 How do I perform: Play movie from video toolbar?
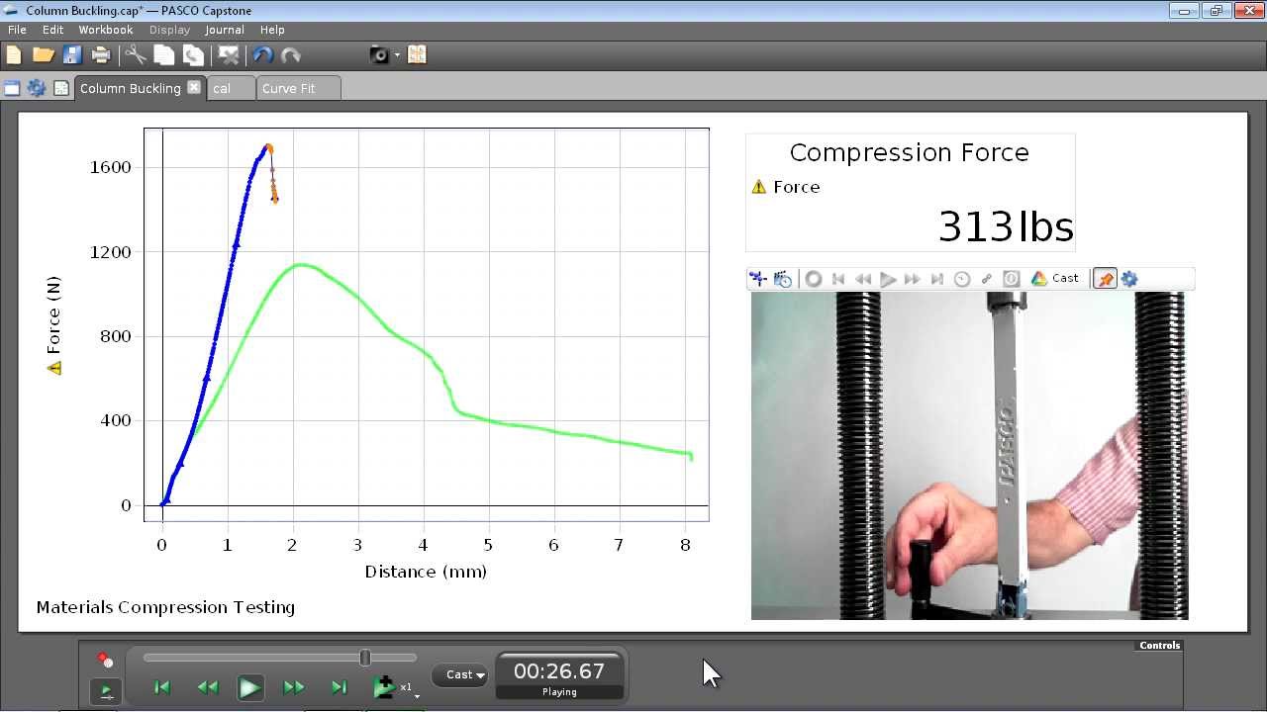pos(888,279)
